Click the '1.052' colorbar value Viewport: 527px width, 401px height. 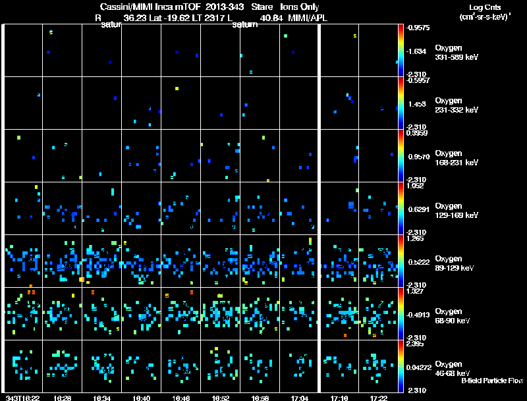click(x=415, y=186)
